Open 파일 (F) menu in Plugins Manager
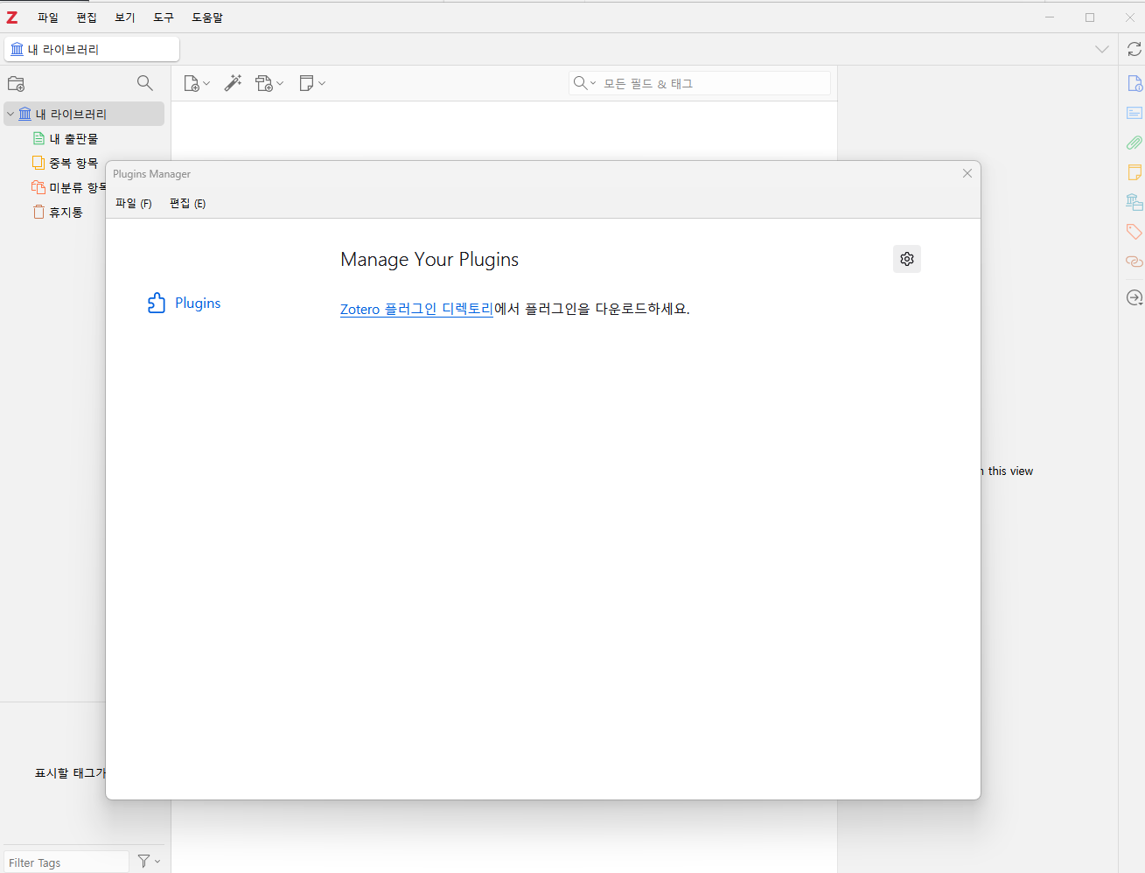 click(134, 203)
